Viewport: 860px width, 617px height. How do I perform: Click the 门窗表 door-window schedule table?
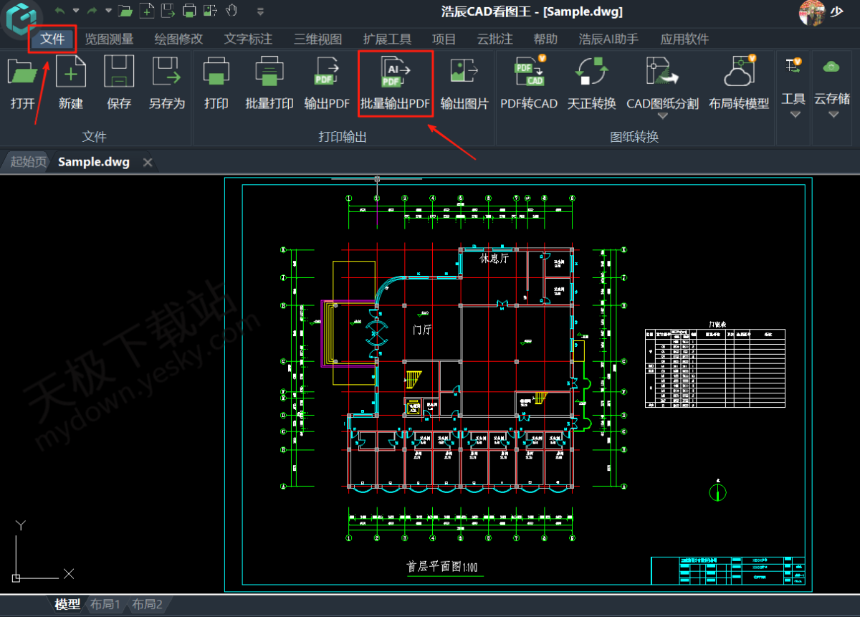tap(715, 367)
